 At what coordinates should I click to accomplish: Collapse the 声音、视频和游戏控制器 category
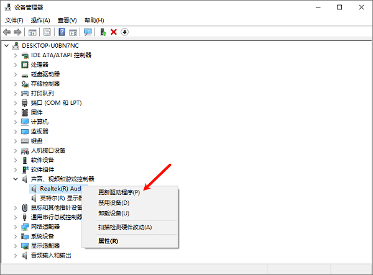[16, 179]
